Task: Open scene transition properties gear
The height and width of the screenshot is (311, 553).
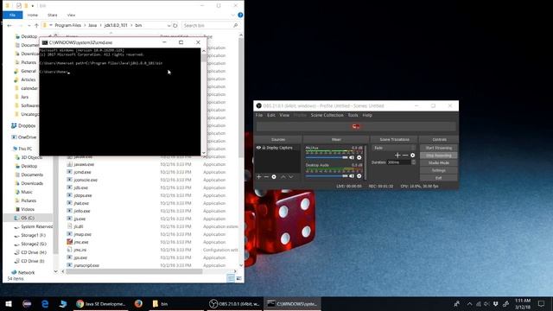Action: [x=413, y=155]
